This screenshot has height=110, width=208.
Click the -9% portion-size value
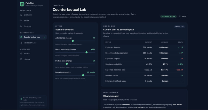coord(93,61)
